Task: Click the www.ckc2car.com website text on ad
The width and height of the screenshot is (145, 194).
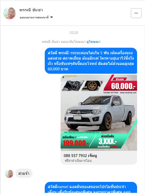Action: [128, 93]
